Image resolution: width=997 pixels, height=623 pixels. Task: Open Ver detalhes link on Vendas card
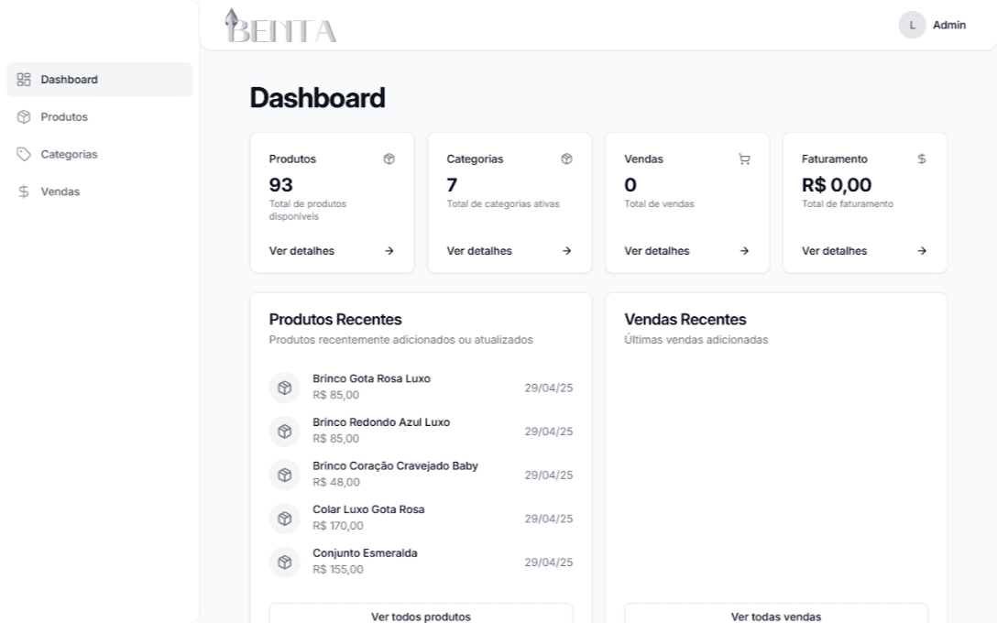click(657, 251)
